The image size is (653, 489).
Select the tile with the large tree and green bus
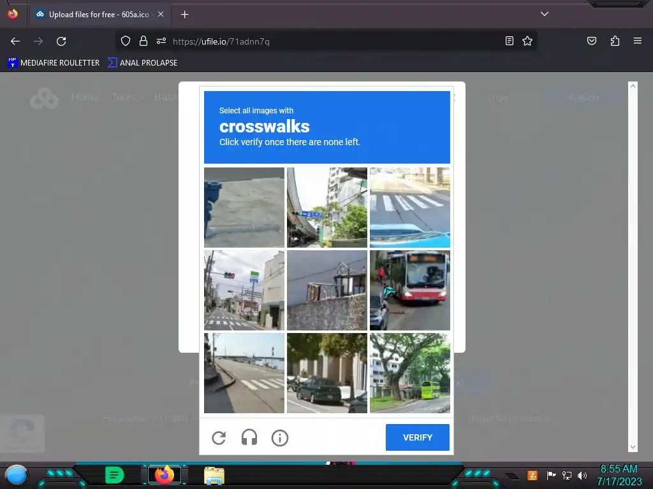point(410,373)
